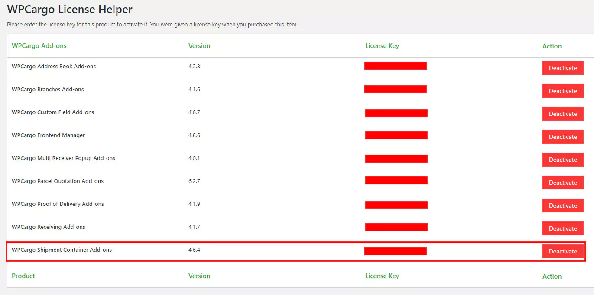Viewport: 594px width, 295px height.
Task: Click the Branches Add-ons license key field
Action: click(x=395, y=89)
